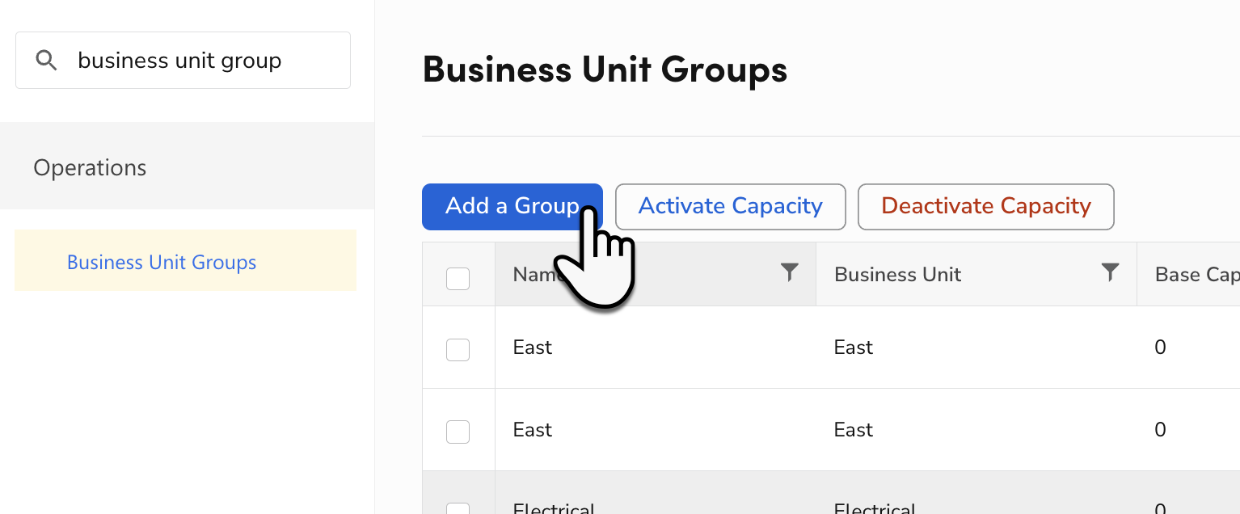Image resolution: width=1240 pixels, height=514 pixels.
Task: Click the Deactivate Capacity button
Action: tap(986, 207)
